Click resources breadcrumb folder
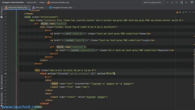195x110 pixels. [x=31, y=2]
